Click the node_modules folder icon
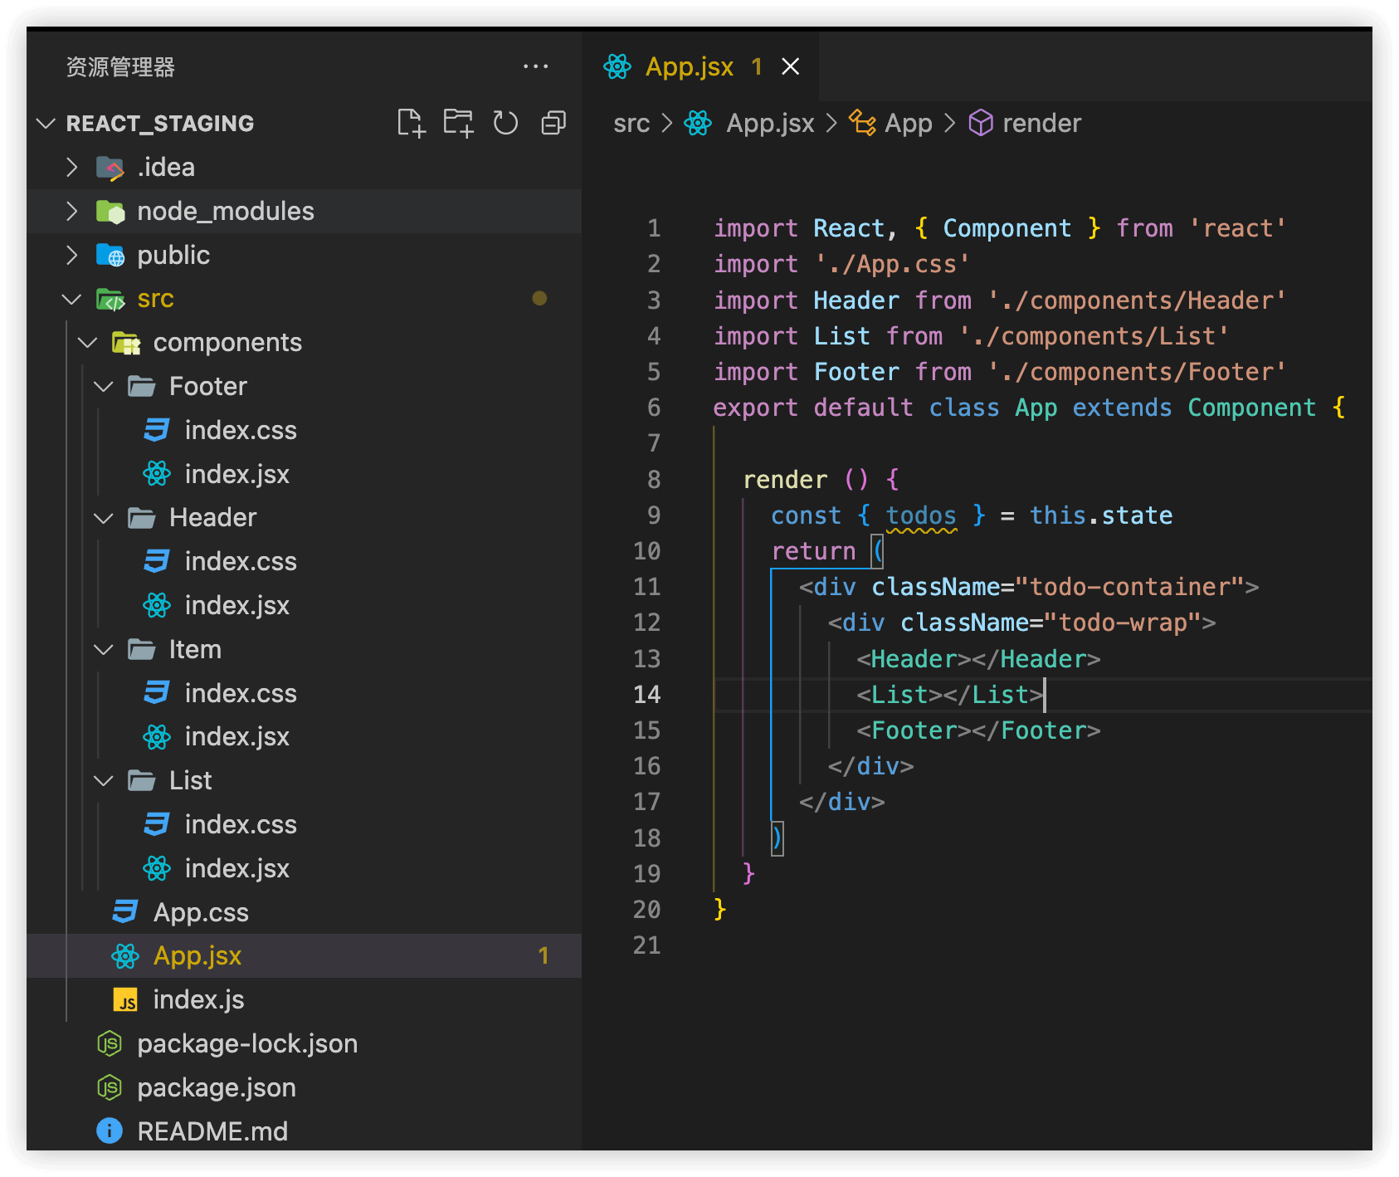This screenshot has height=1177, width=1399. [x=110, y=212]
